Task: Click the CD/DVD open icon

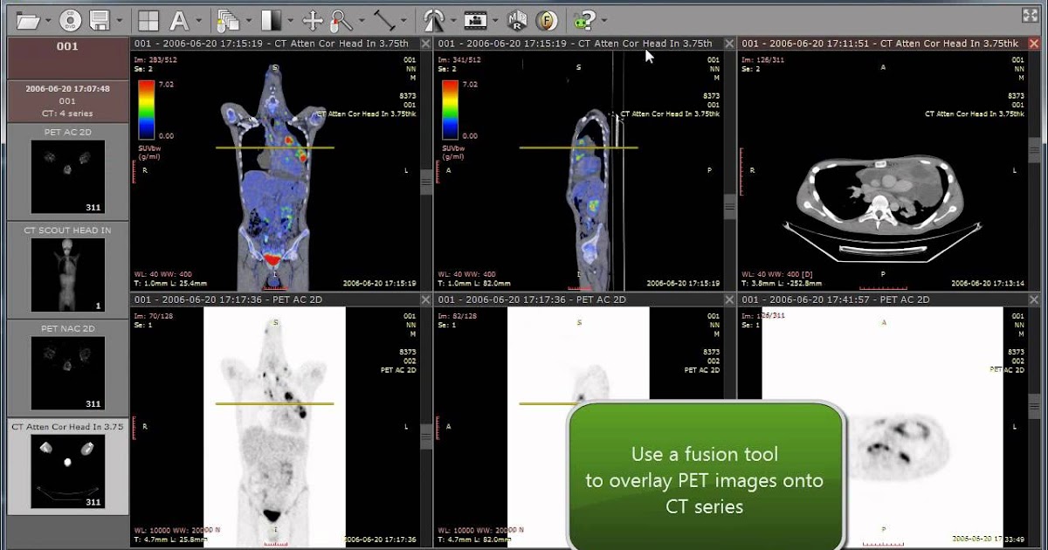Action: coord(71,19)
